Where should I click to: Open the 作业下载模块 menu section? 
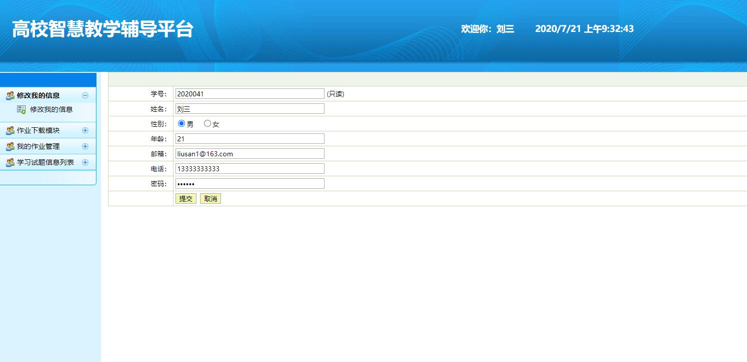[x=38, y=130]
